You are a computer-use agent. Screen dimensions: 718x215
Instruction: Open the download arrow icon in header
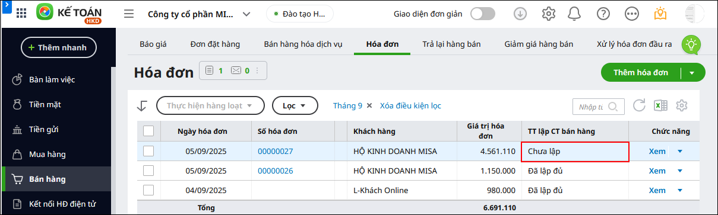point(520,14)
